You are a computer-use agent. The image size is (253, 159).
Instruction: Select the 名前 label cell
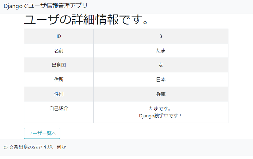59,51
